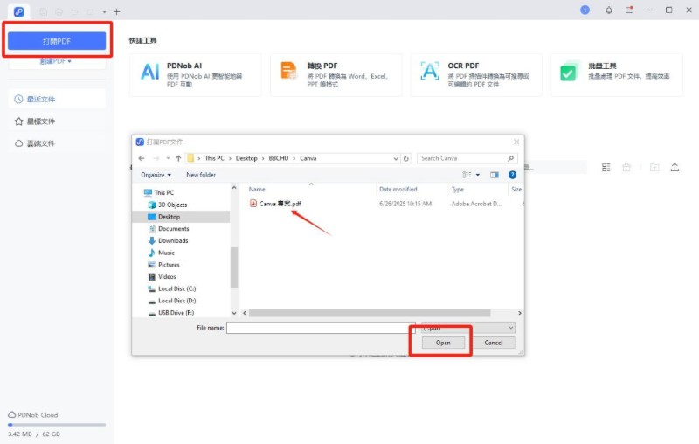This screenshot has width=699, height=444.
Task: Go back in the file dialog
Action: (x=142, y=158)
